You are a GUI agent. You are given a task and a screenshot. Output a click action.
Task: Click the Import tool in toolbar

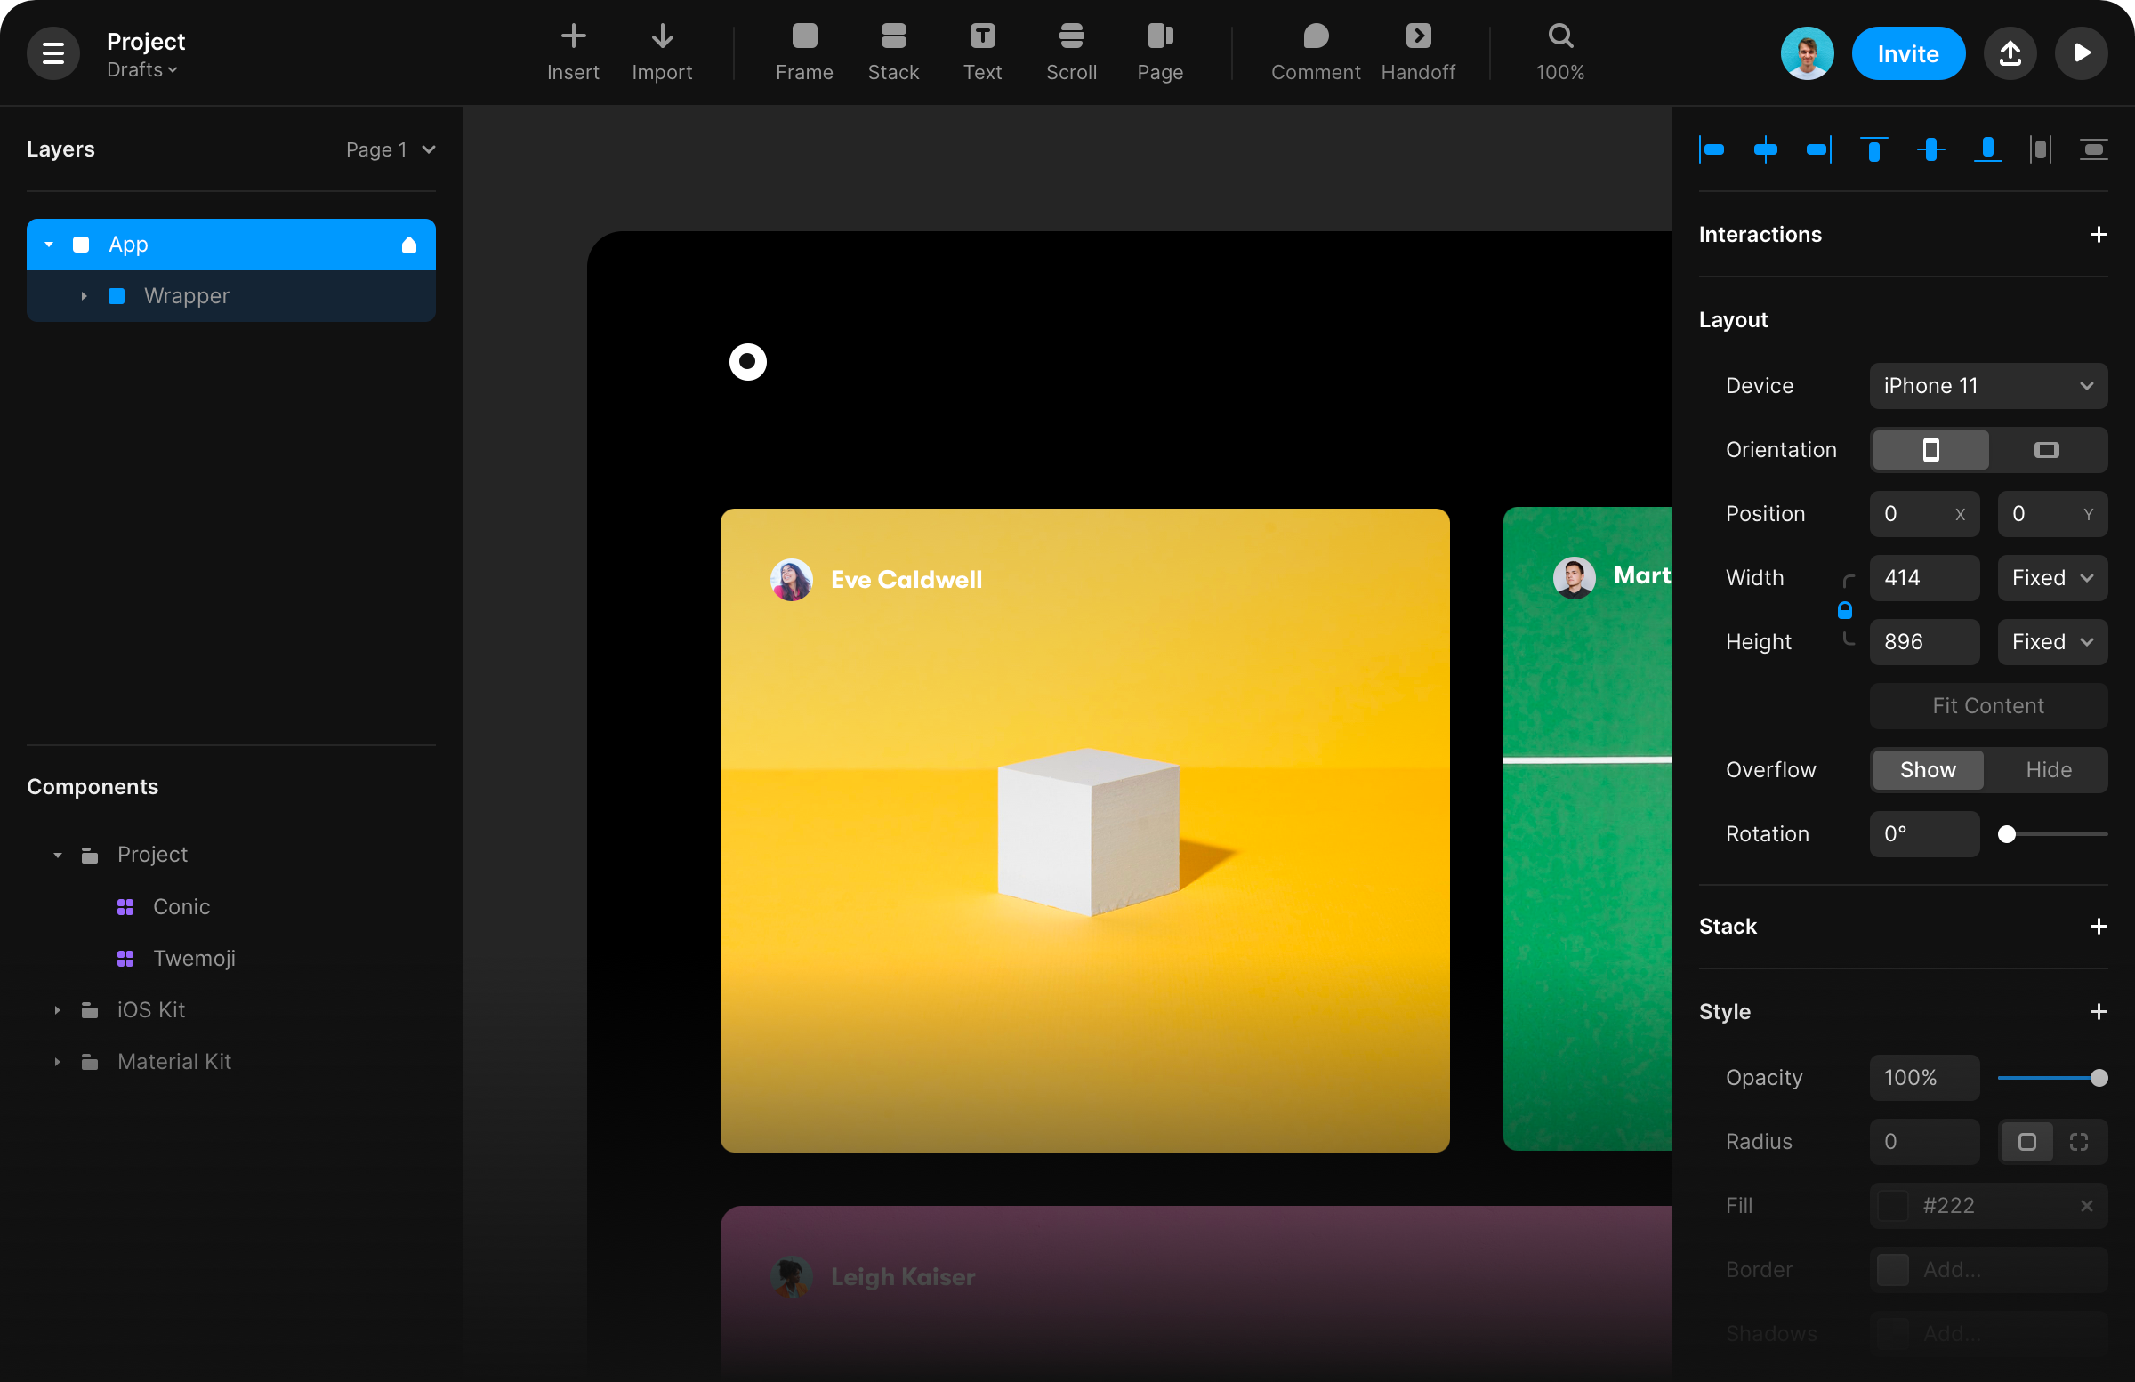661,53
